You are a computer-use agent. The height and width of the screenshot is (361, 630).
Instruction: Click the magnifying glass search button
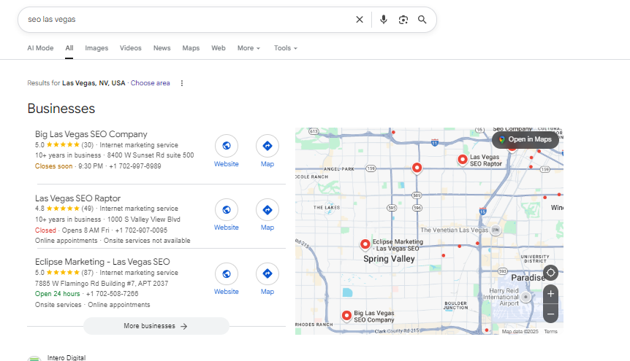pyautogui.click(x=422, y=20)
